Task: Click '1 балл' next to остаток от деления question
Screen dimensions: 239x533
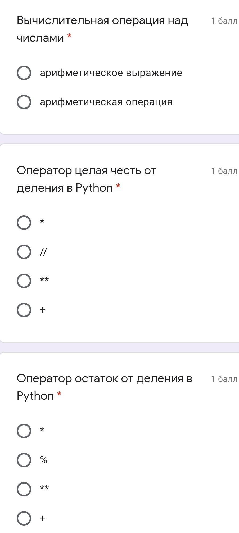Action: point(224,379)
